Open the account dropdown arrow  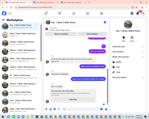[143, 13]
